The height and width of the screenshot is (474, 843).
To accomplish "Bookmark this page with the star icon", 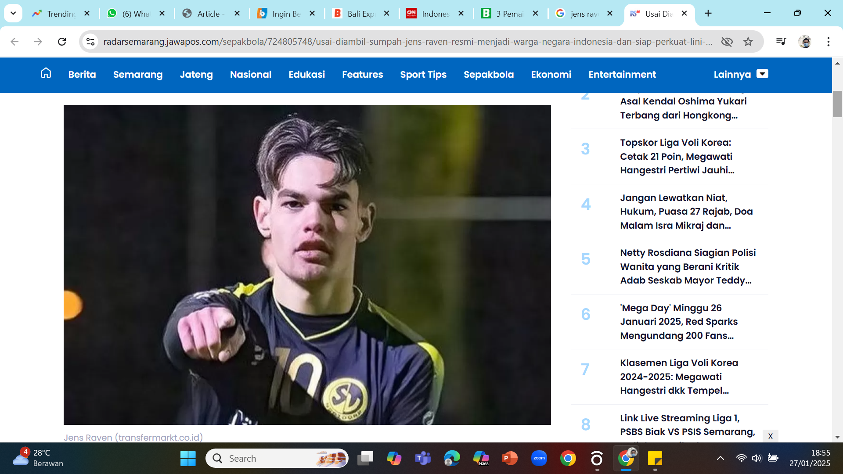I will (x=748, y=42).
